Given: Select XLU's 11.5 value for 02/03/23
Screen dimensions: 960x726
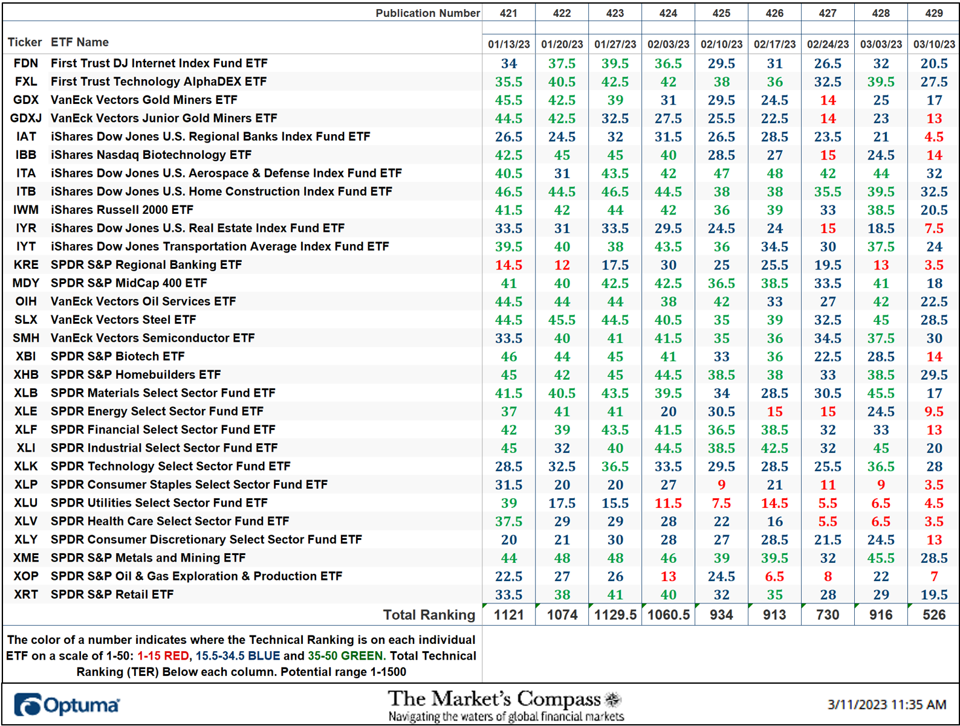Looking at the screenshot, I should pos(668,503).
